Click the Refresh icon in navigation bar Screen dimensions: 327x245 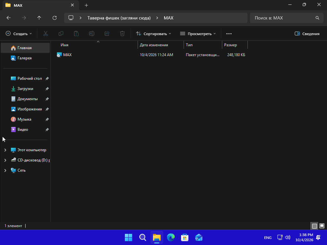55,18
